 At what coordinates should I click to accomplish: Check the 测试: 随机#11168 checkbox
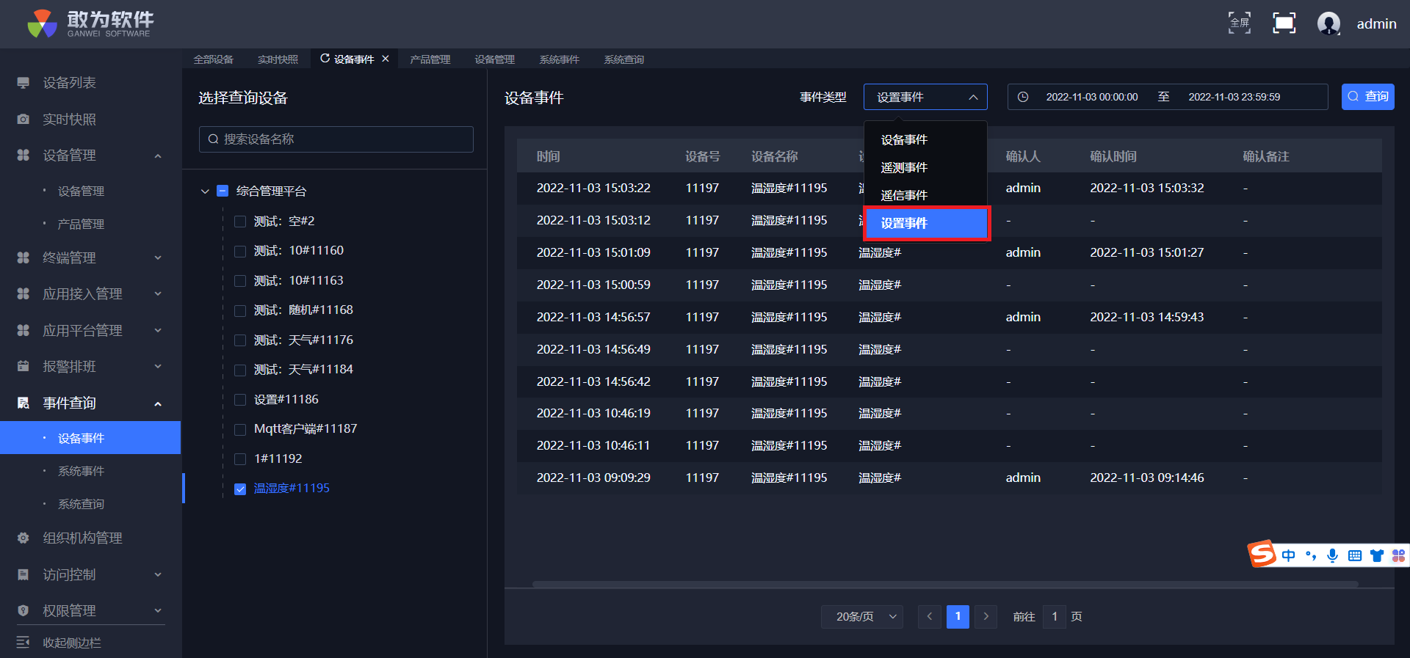(x=240, y=310)
